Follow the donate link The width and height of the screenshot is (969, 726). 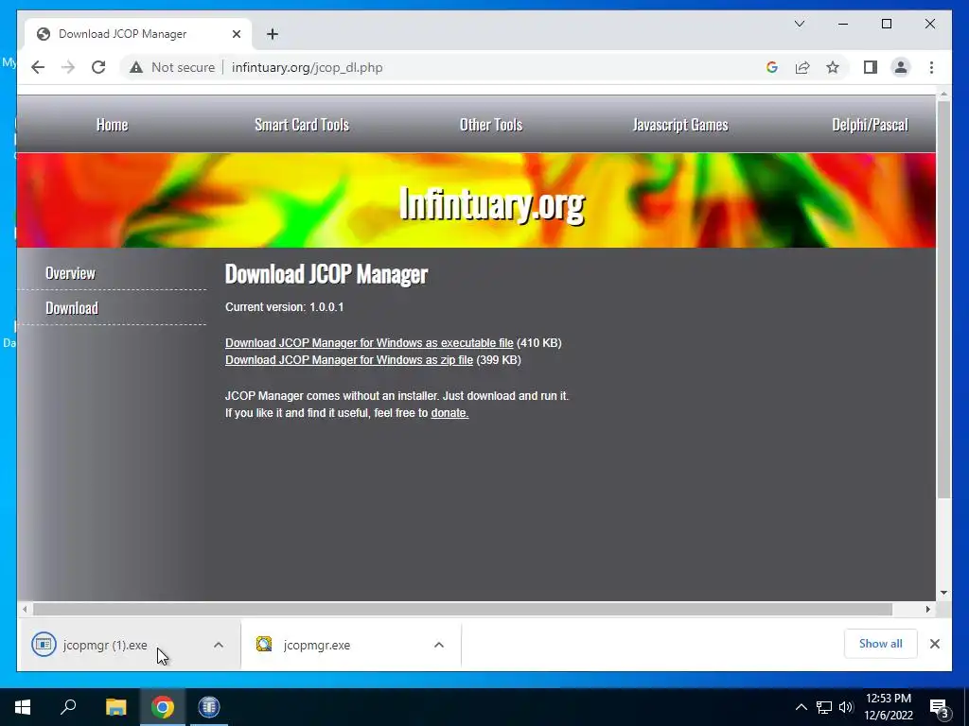click(x=449, y=413)
